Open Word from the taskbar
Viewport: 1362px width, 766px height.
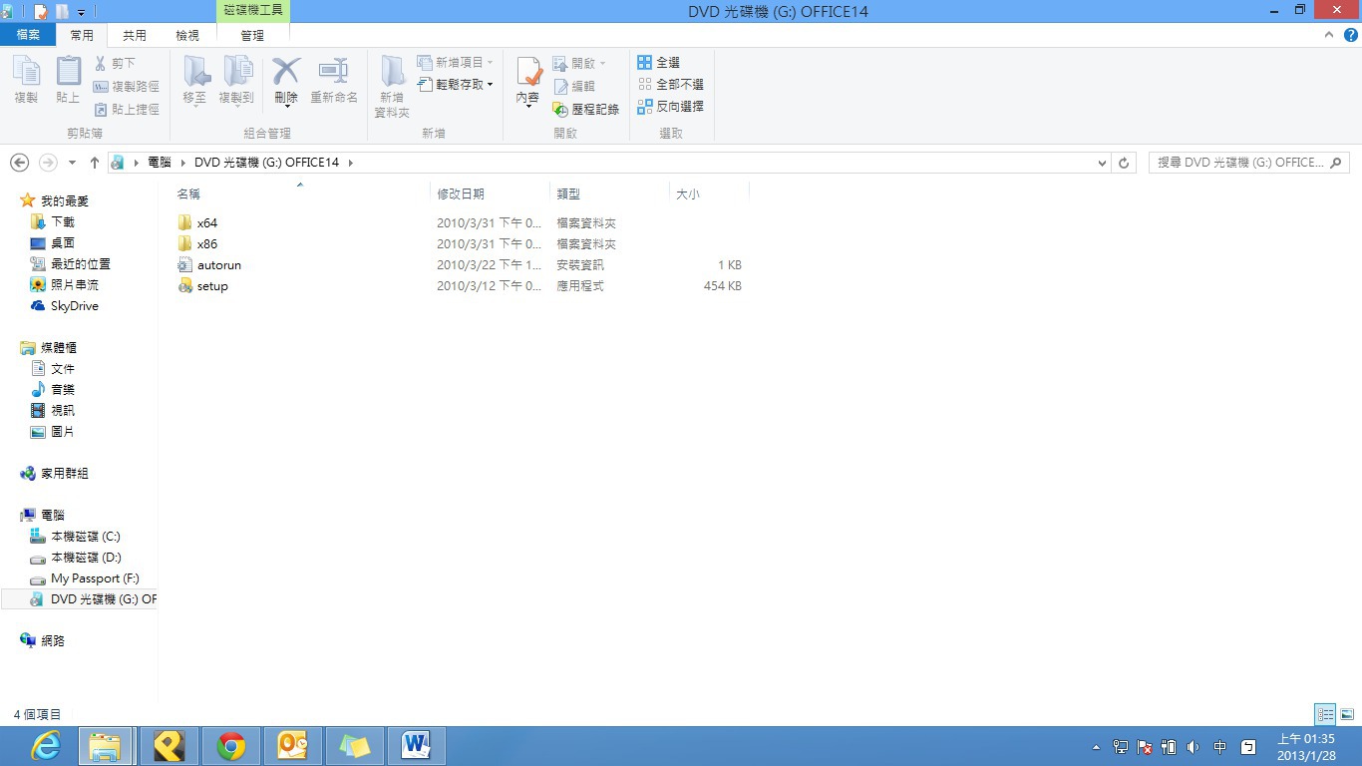(416, 746)
